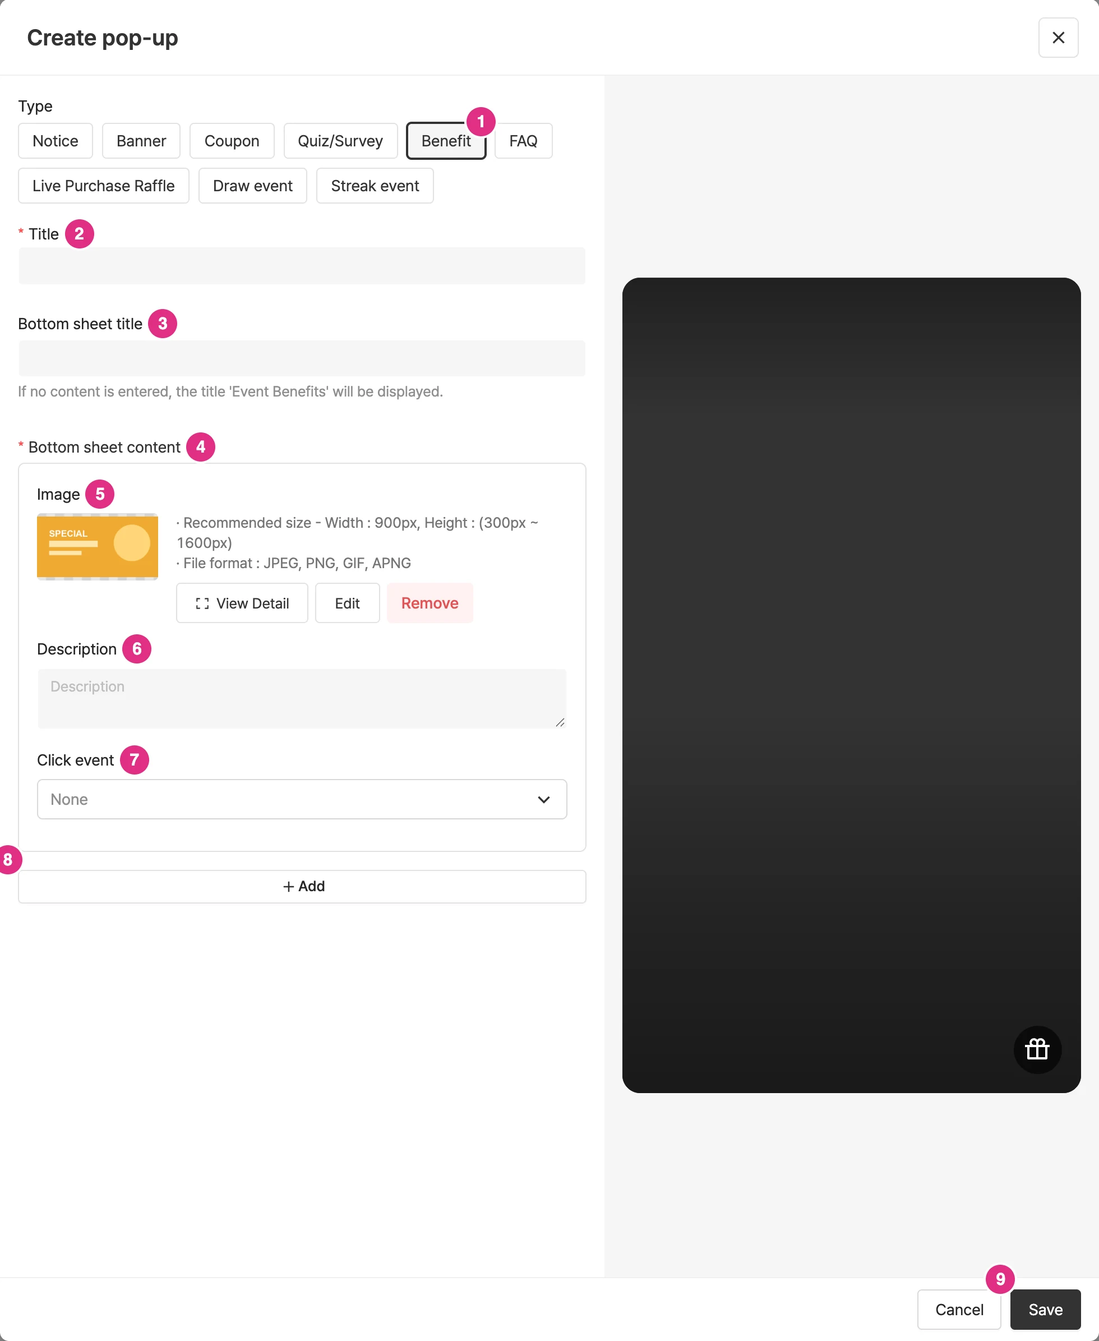Save the new pop-up
This screenshot has height=1341, width=1099.
pyautogui.click(x=1045, y=1310)
